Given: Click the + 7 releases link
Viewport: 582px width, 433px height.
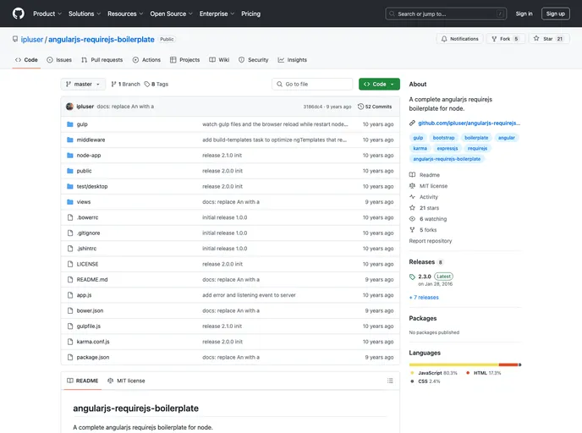Looking at the screenshot, I should (424, 298).
